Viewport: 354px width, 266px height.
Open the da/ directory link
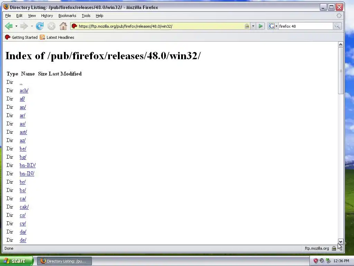[23, 232]
